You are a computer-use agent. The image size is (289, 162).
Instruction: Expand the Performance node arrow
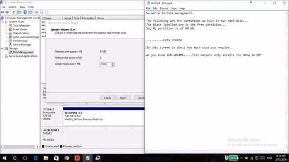coord(6,41)
